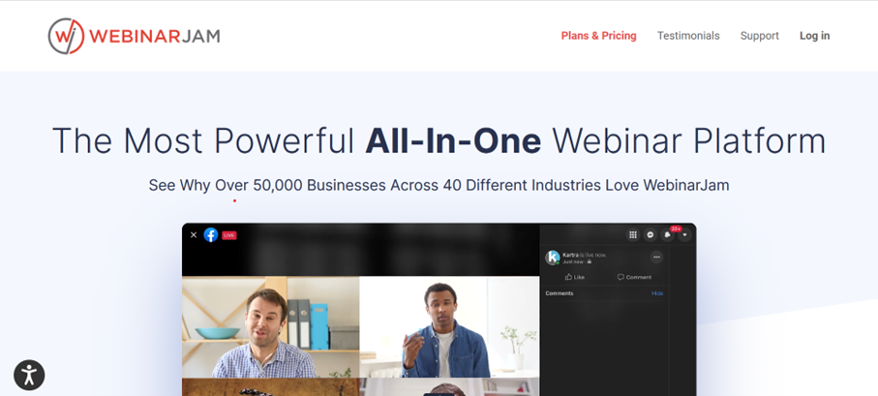Screen dimensions: 878x396
Task: Open the Facebook apps grid menu icon
Action: [633, 234]
